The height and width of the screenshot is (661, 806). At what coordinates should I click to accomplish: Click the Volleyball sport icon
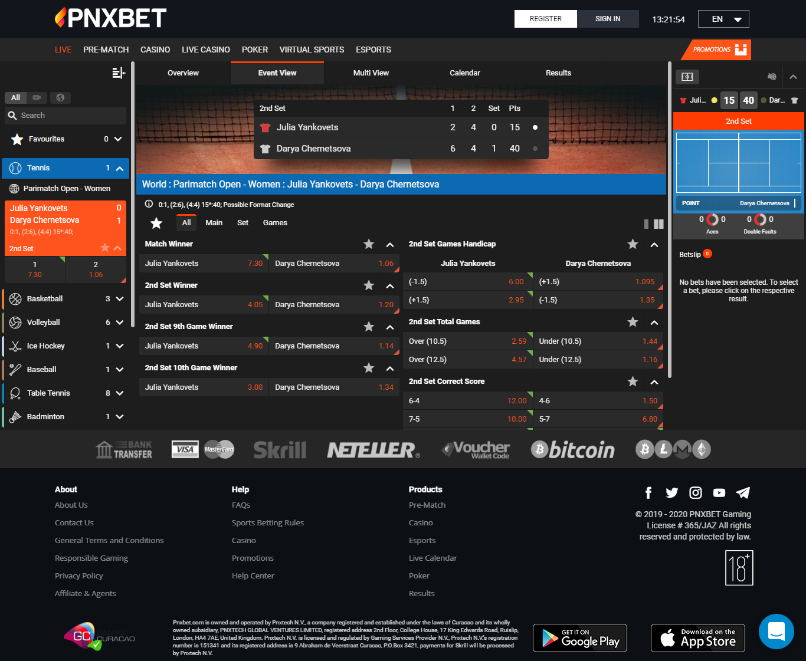click(x=15, y=323)
